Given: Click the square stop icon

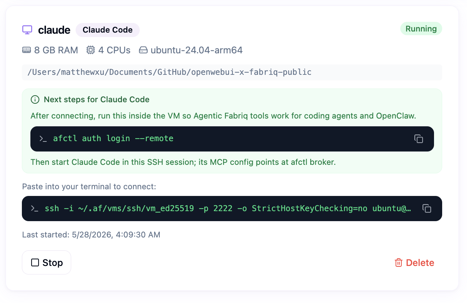Looking at the screenshot, I should [35, 263].
